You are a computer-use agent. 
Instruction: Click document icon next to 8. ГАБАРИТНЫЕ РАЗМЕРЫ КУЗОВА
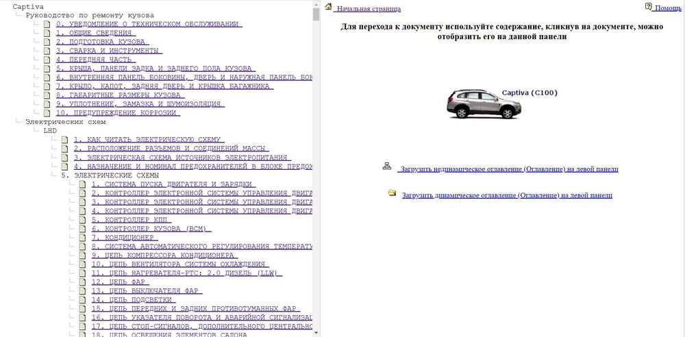coord(47,95)
